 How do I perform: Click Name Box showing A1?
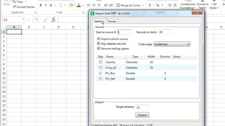point(12,20)
